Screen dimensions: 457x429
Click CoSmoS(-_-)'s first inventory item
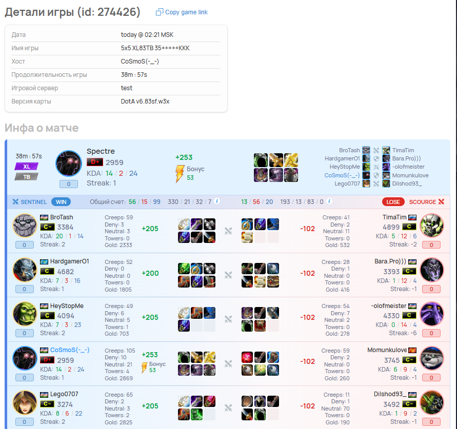click(x=184, y=357)
